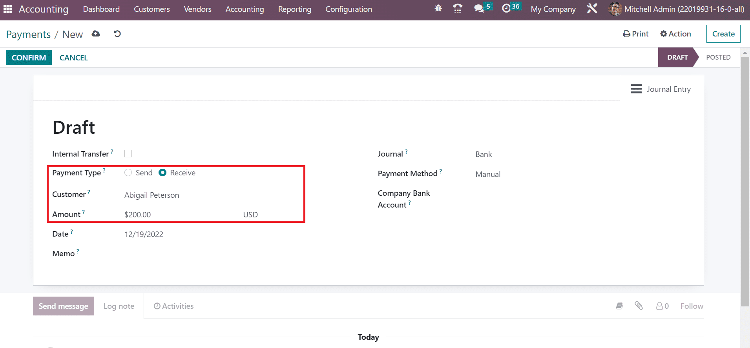Click the Posted status stage
Viewport: 750px width, 348px height.
718,57
